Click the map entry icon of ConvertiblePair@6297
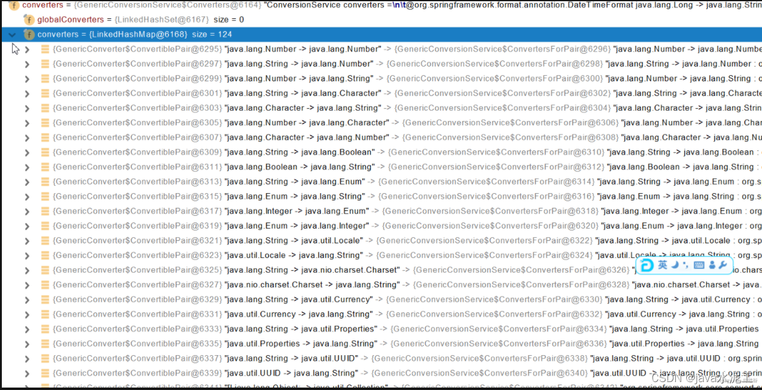 pos(45,64)
